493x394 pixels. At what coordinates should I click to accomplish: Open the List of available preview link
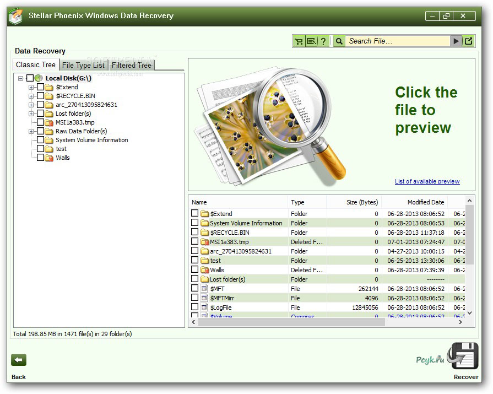tap(427, 181)
